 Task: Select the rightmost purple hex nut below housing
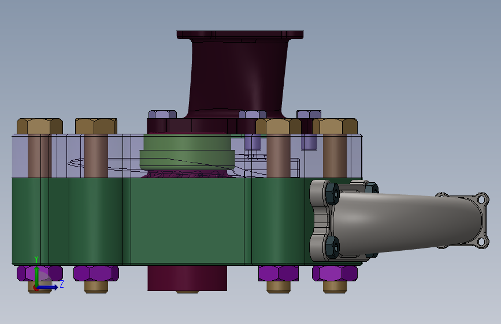pyautogui.click(x=335, y=274)
